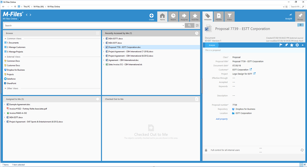This screenshot has width=307, height=167.
Task: Click inside the Search input field
Action: (77, 25)
